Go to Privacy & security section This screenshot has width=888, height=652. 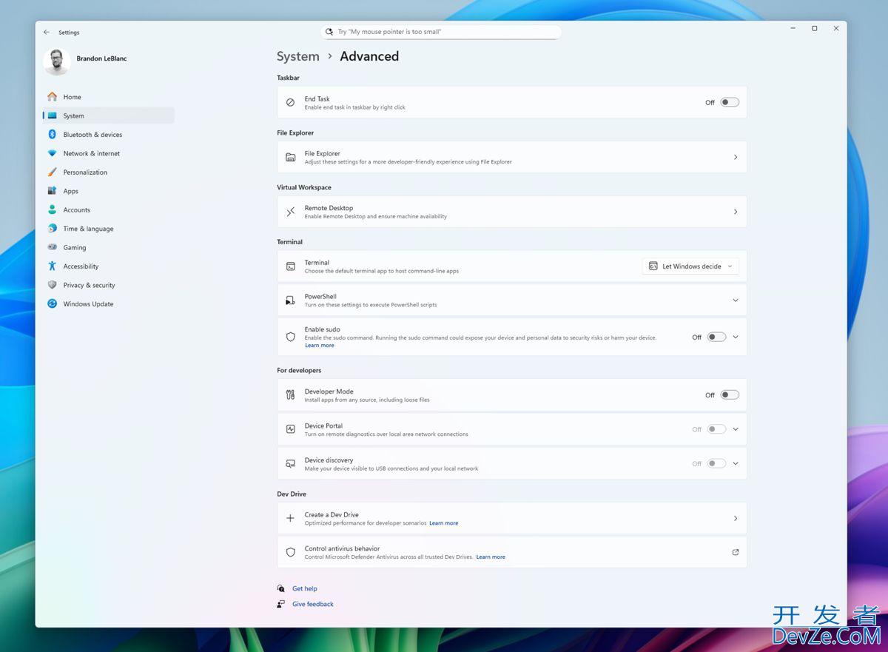tap(89, 285)
